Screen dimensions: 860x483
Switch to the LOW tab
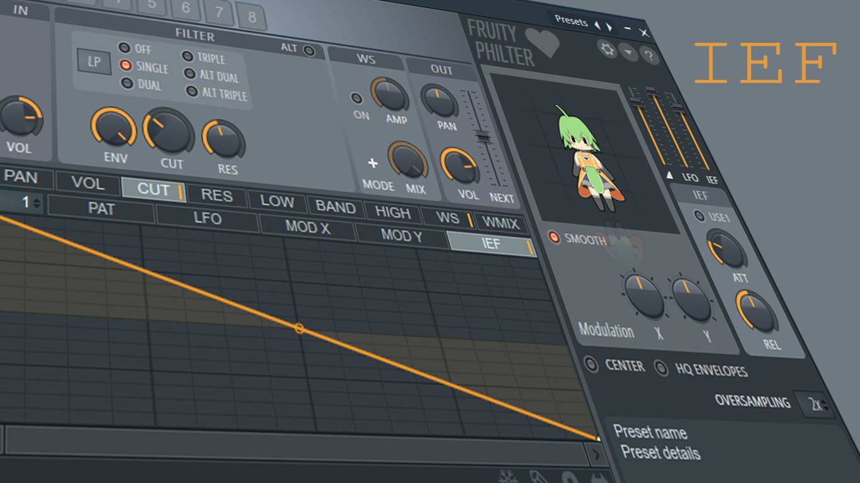277,201
